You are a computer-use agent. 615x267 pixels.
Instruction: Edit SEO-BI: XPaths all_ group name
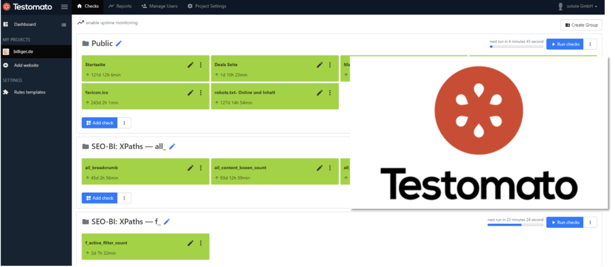tap(172, 146)
